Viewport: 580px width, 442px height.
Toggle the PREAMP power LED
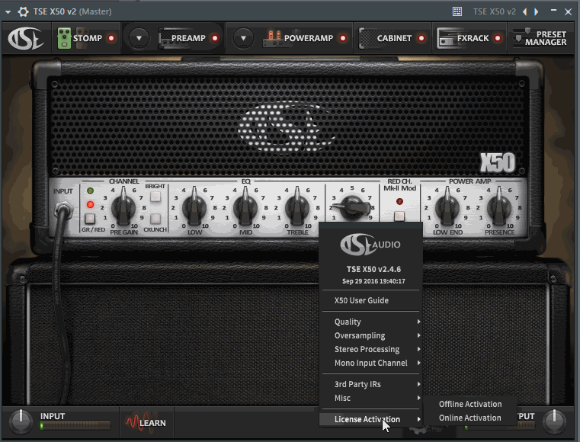pyautogui.click(x=214, y=38)
